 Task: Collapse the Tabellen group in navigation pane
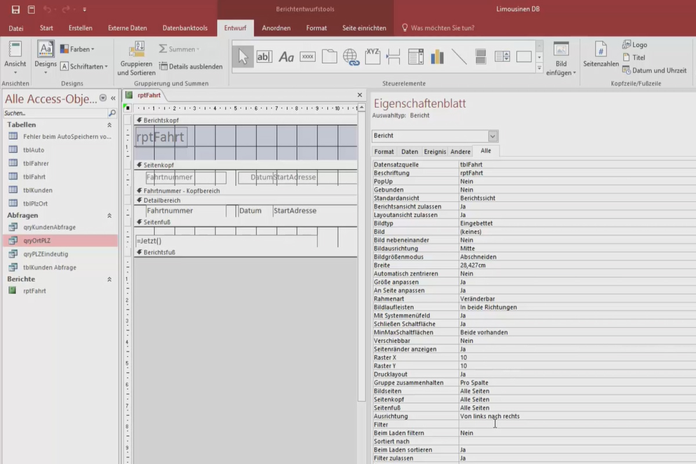(110, 125)
